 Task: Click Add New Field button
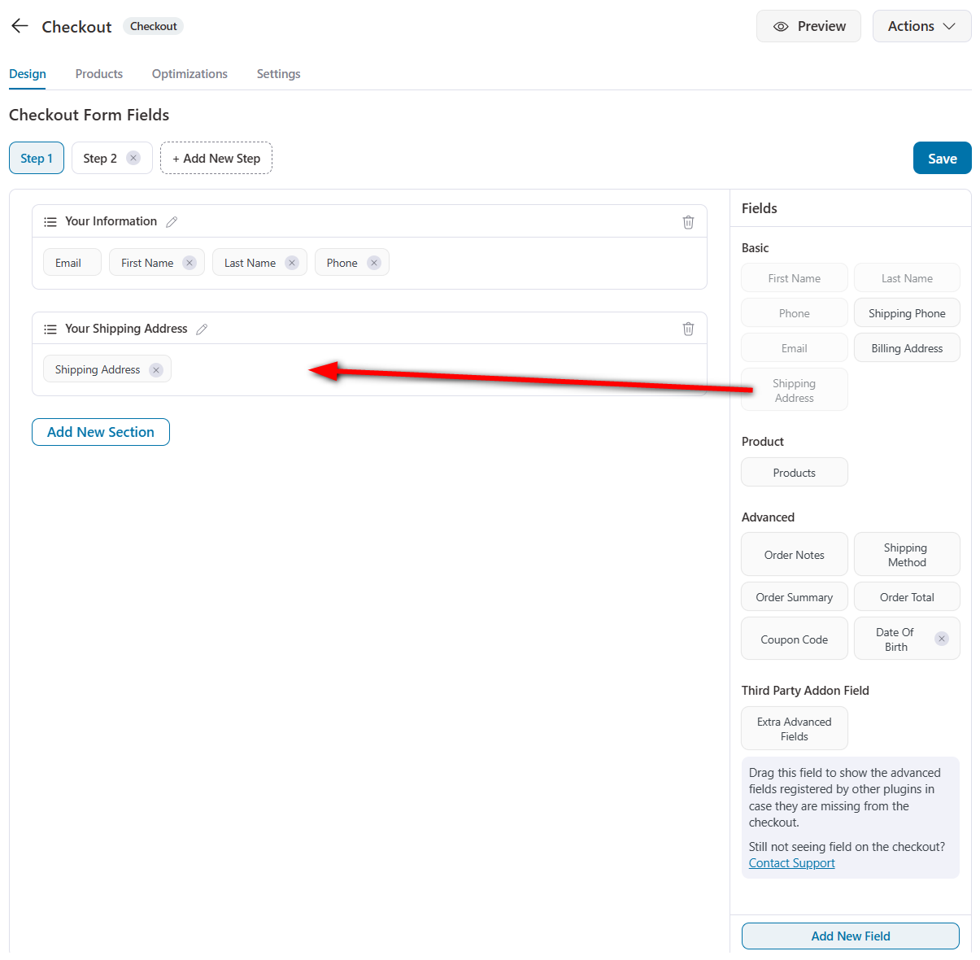pyautogui.click(x=851, y=936)
